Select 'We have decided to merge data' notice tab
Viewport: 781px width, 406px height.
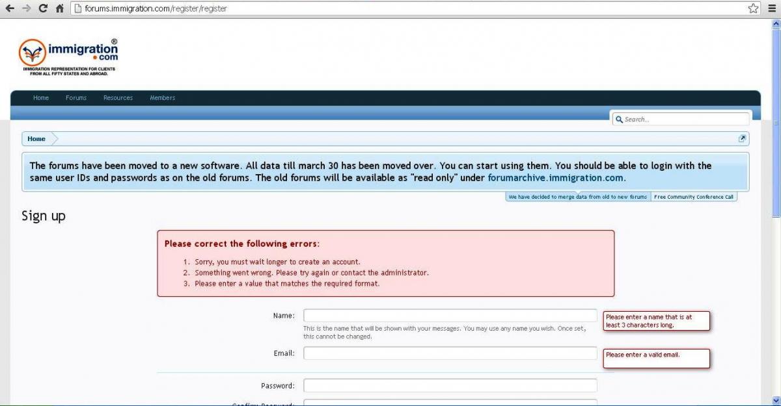[x=578, y=197]
